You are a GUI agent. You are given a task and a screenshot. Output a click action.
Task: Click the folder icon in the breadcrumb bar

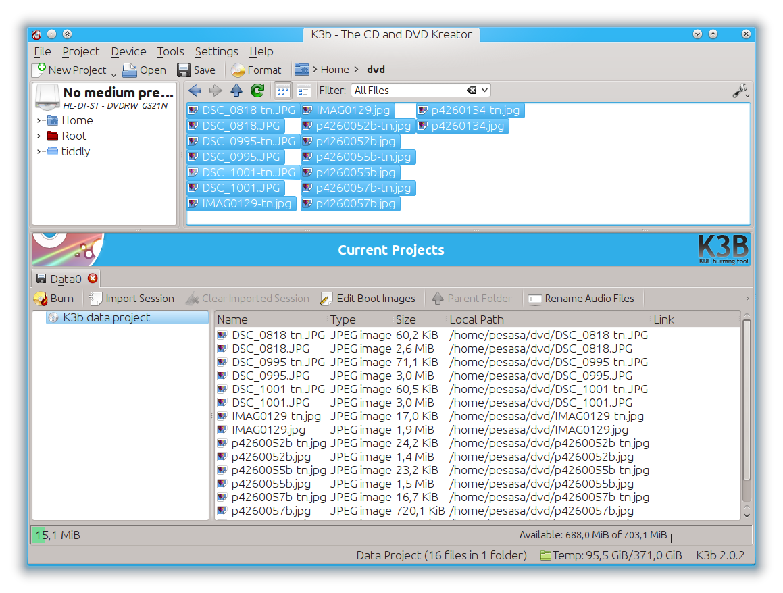pos(301,70)
